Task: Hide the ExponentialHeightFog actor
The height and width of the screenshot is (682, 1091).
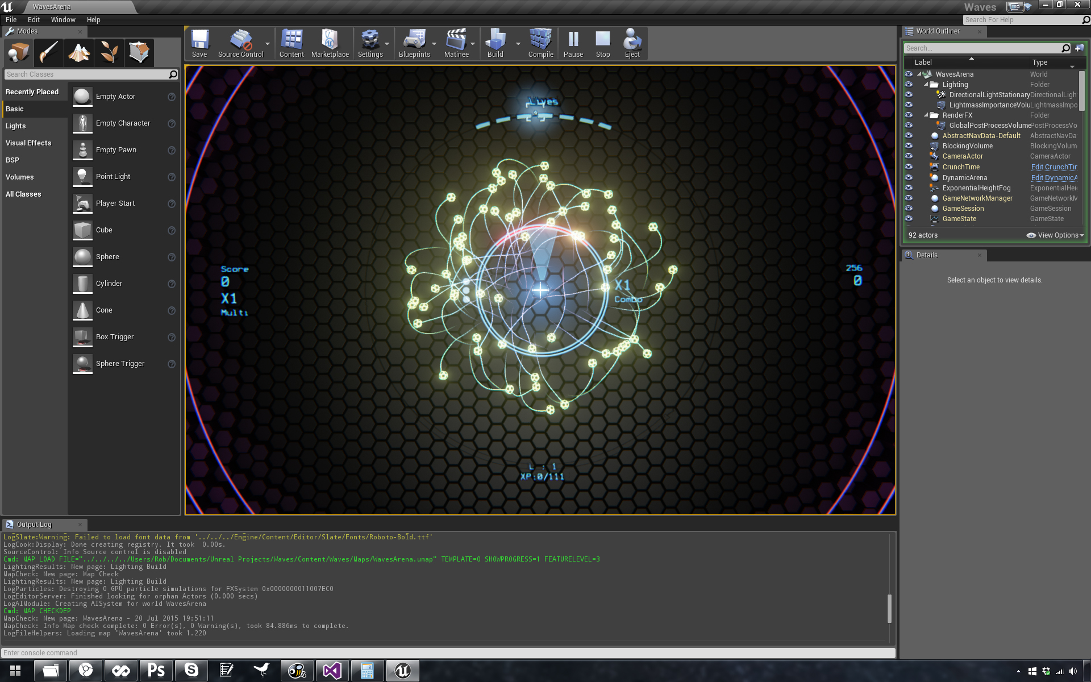Action: point(909,188)
